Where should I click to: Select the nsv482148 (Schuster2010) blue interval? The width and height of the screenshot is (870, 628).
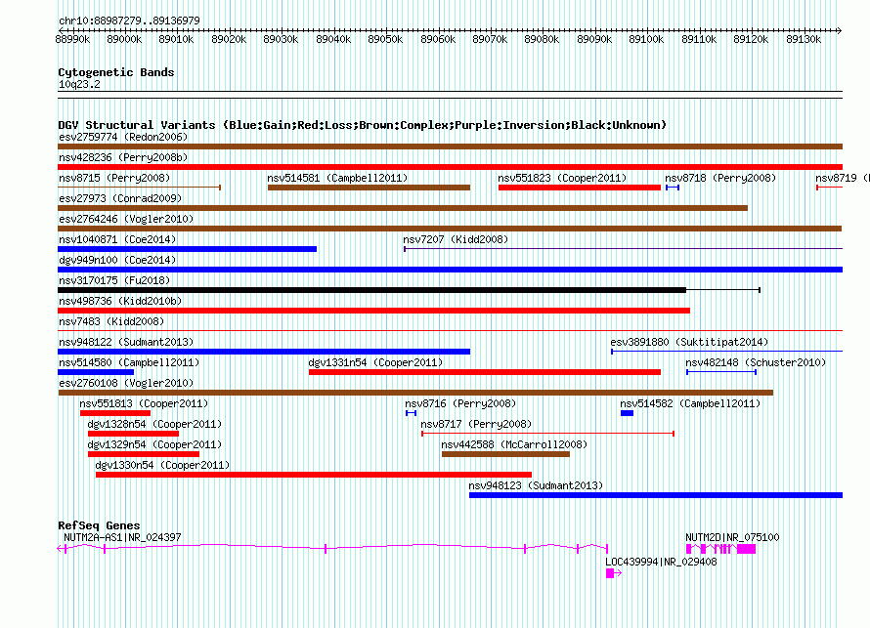pyautogui.click(x=721, y=372)
